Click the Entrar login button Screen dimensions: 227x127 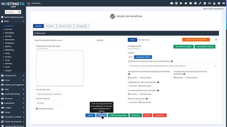tap(132, 40)
